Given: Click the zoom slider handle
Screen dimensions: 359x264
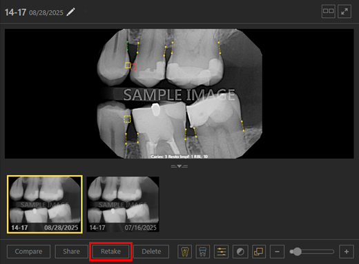Looking at the screenshot, I should click(x=297, y=252).
